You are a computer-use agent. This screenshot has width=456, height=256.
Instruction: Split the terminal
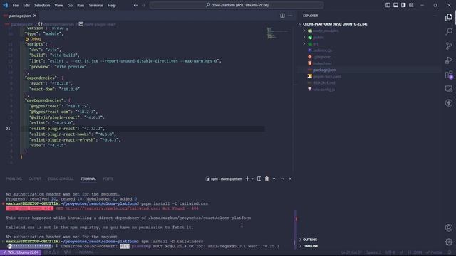(x=259, y=178)
